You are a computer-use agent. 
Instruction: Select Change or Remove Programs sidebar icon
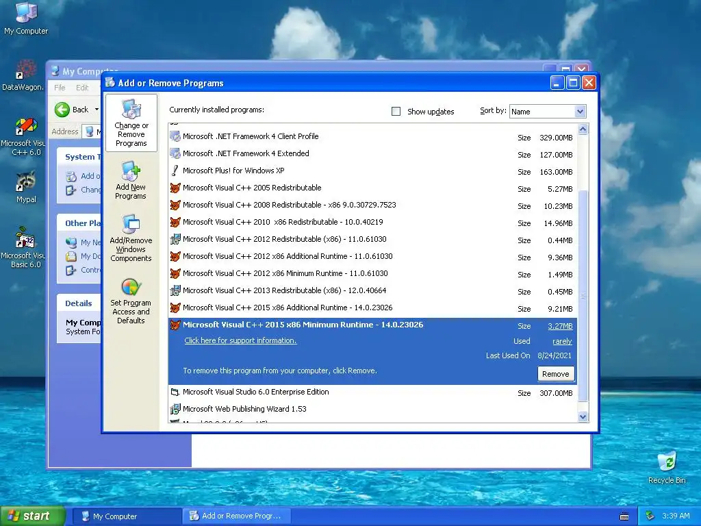(x=131, y=123)
